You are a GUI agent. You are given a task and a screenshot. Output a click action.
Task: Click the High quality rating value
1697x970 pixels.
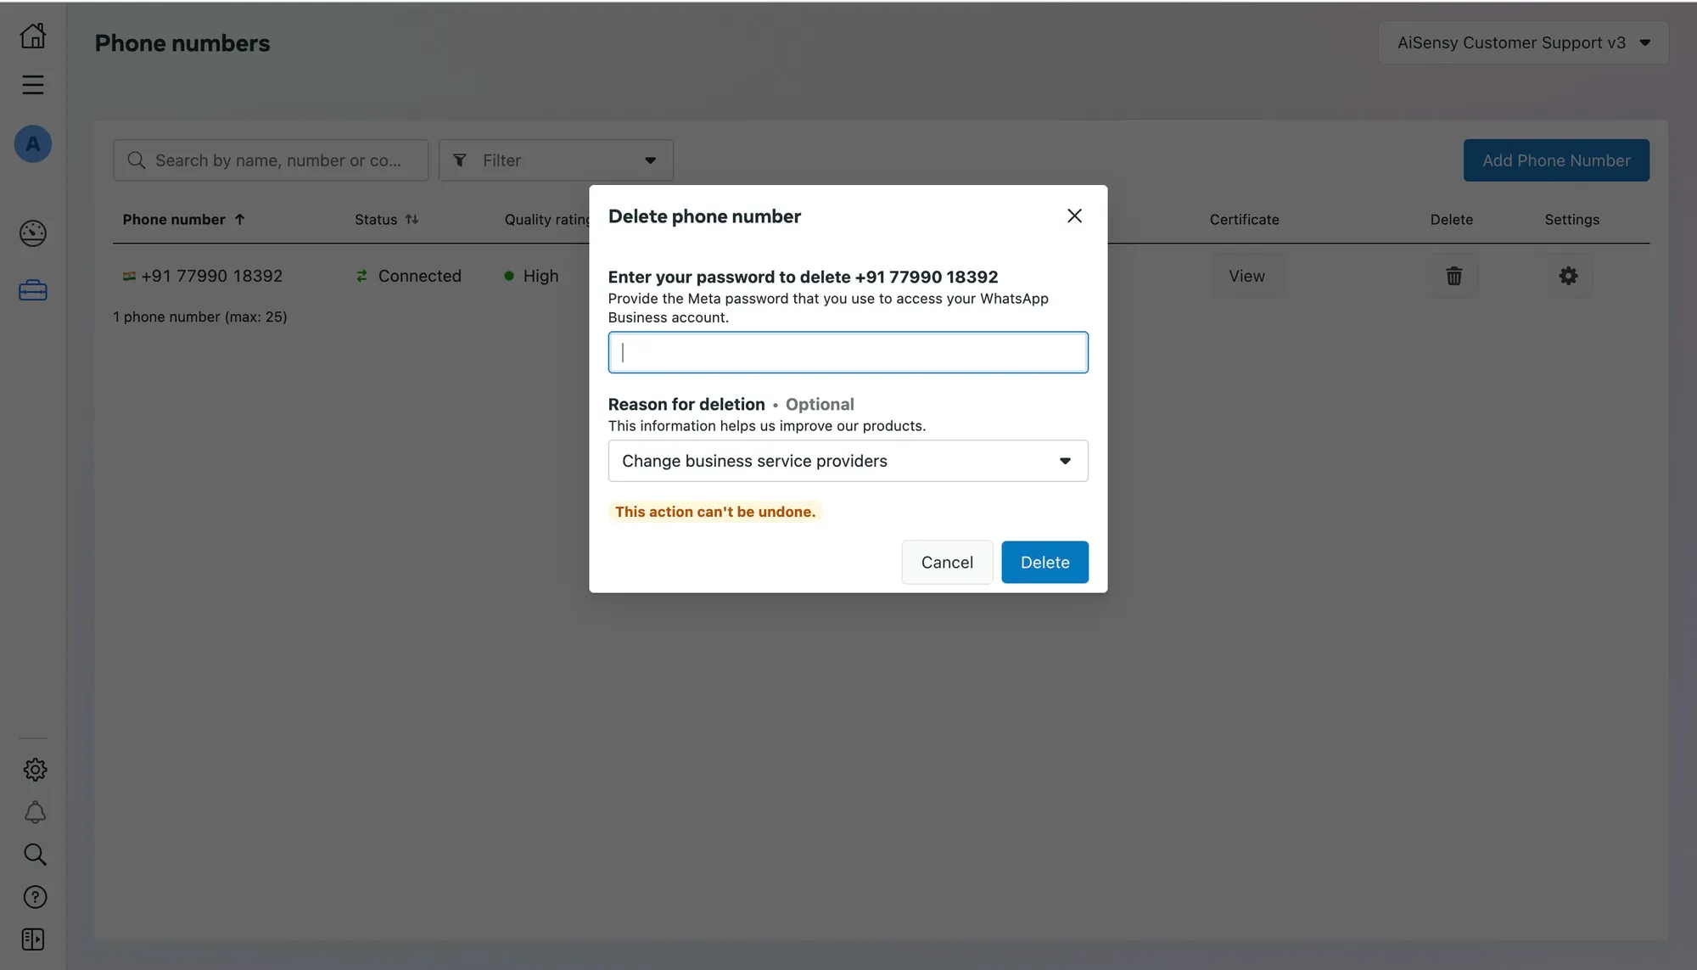click(x=540, y=276)
